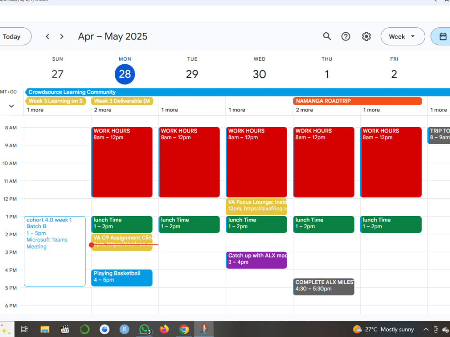Open Friday WORK HOURS event
Image resolution: width=450 pixels, height=337 pixels.
click(x=391, y=162)
